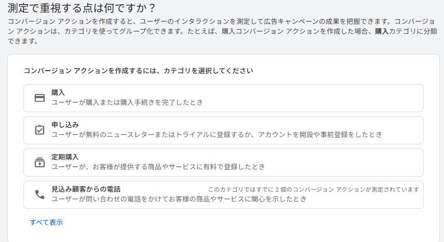Choose the 申し込み category title
The width and height of the screenshot is (444, 242).
click(65, 125)
